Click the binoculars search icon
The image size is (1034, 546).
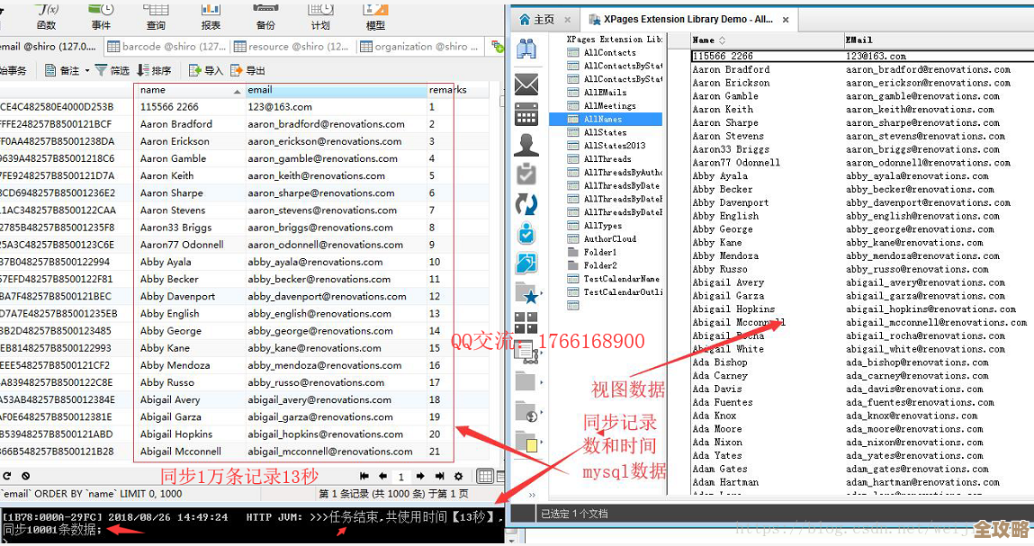[x=526, y=49]
